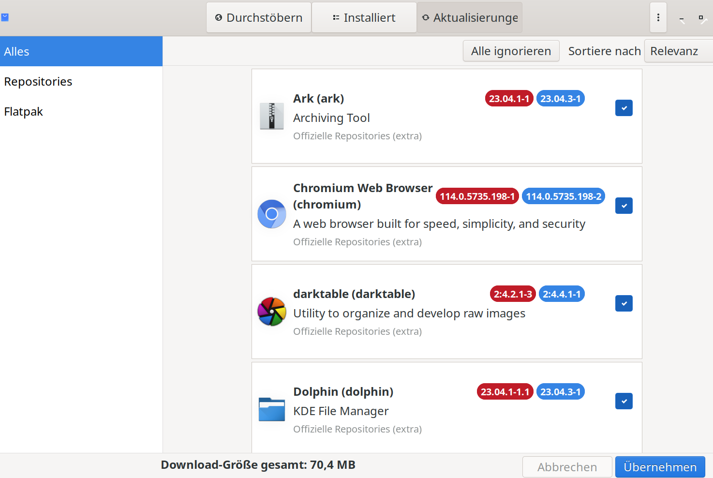Uncheck the Ark update checkbox
Image resolution: width=713 pixels, height=478 pixels.
coord(624,108)
